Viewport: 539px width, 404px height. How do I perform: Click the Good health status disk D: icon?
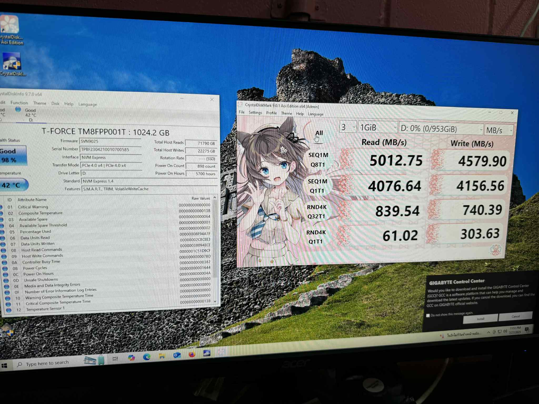coord(18,109)
